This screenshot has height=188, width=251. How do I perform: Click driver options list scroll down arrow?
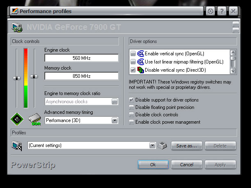click(x=233, y=71)
